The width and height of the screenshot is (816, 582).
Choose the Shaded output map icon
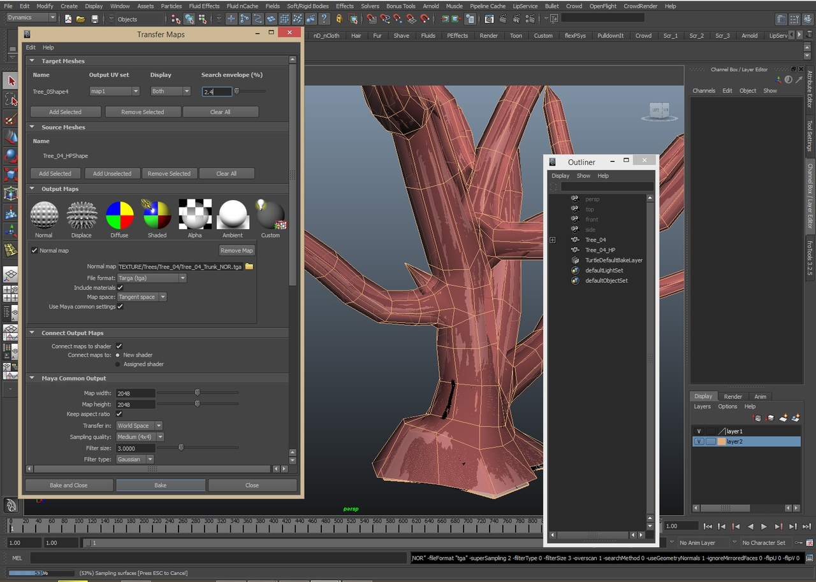157,215
